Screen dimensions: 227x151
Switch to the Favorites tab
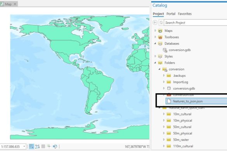coord(185,14)
